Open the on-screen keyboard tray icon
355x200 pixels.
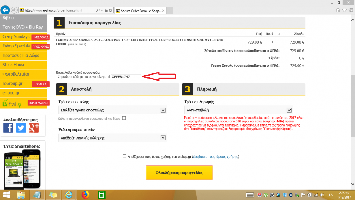coord(250,195)
